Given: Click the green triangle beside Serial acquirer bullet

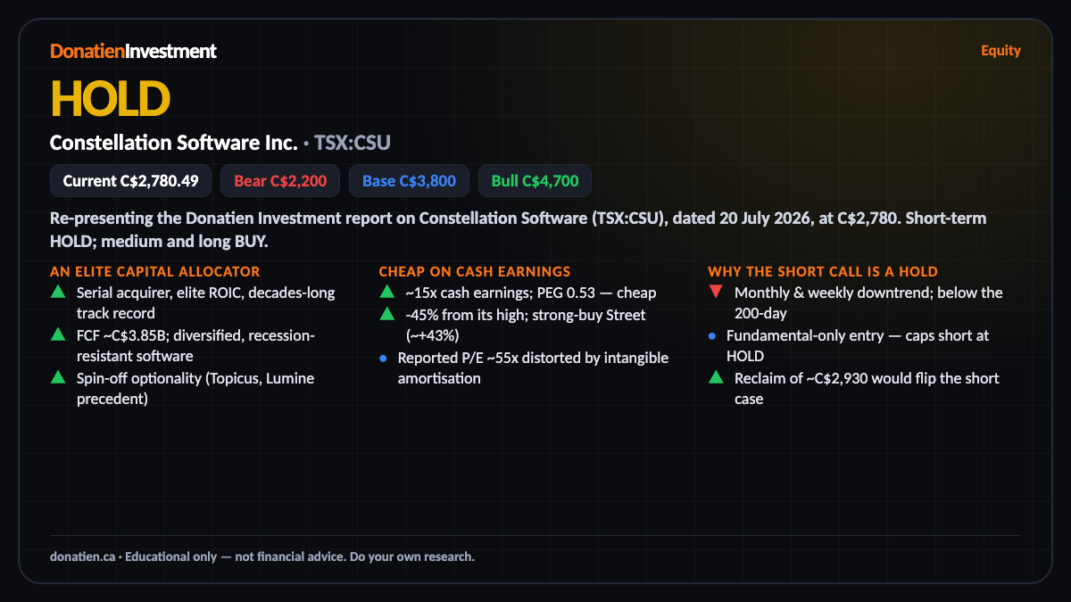Looking at the screenshot, I should tap(58, 292).
